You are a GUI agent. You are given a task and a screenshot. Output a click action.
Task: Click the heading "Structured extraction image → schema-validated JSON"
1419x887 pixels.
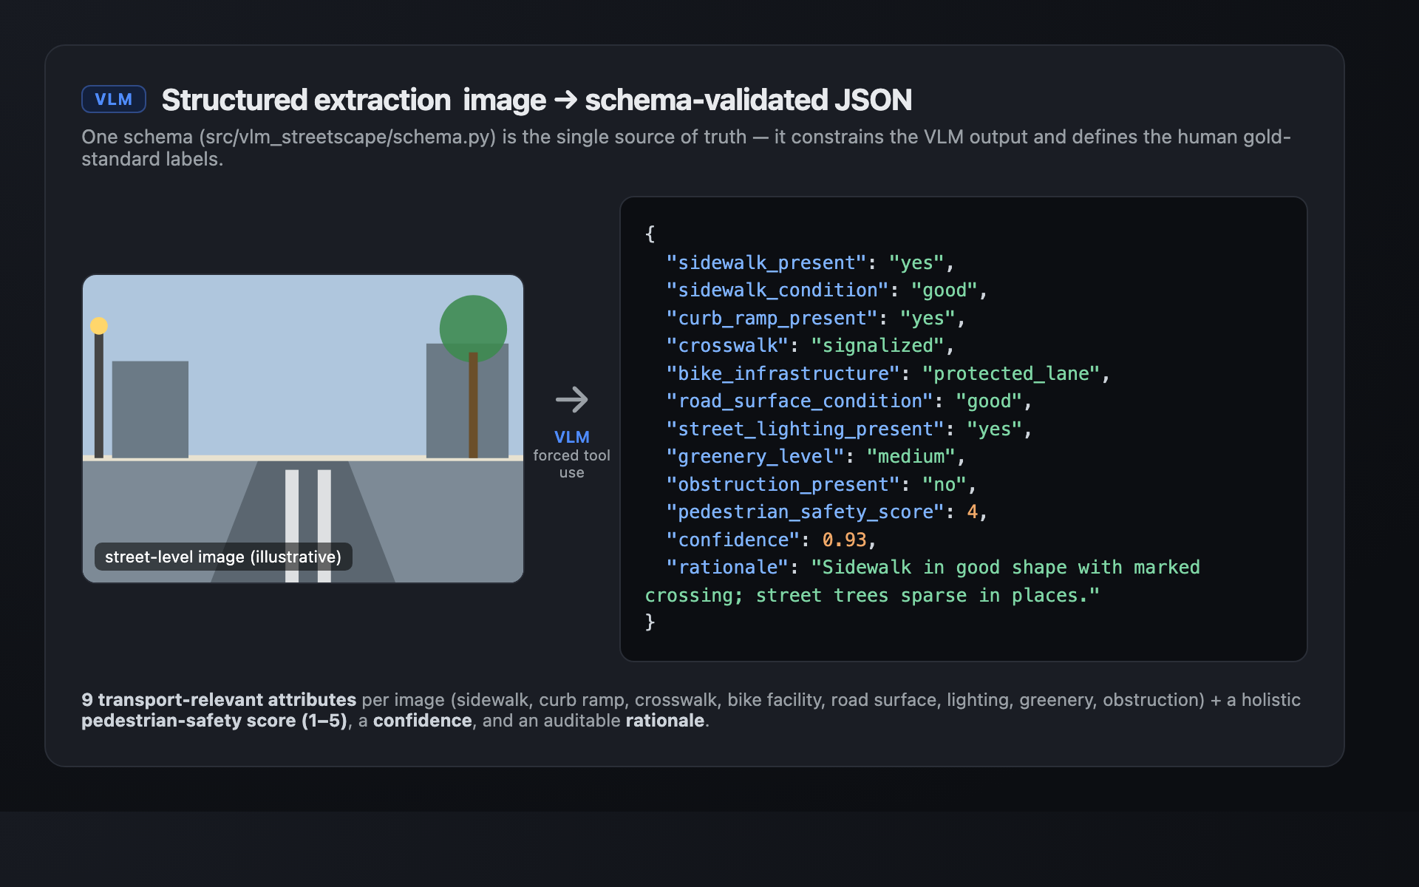[537, 100]
